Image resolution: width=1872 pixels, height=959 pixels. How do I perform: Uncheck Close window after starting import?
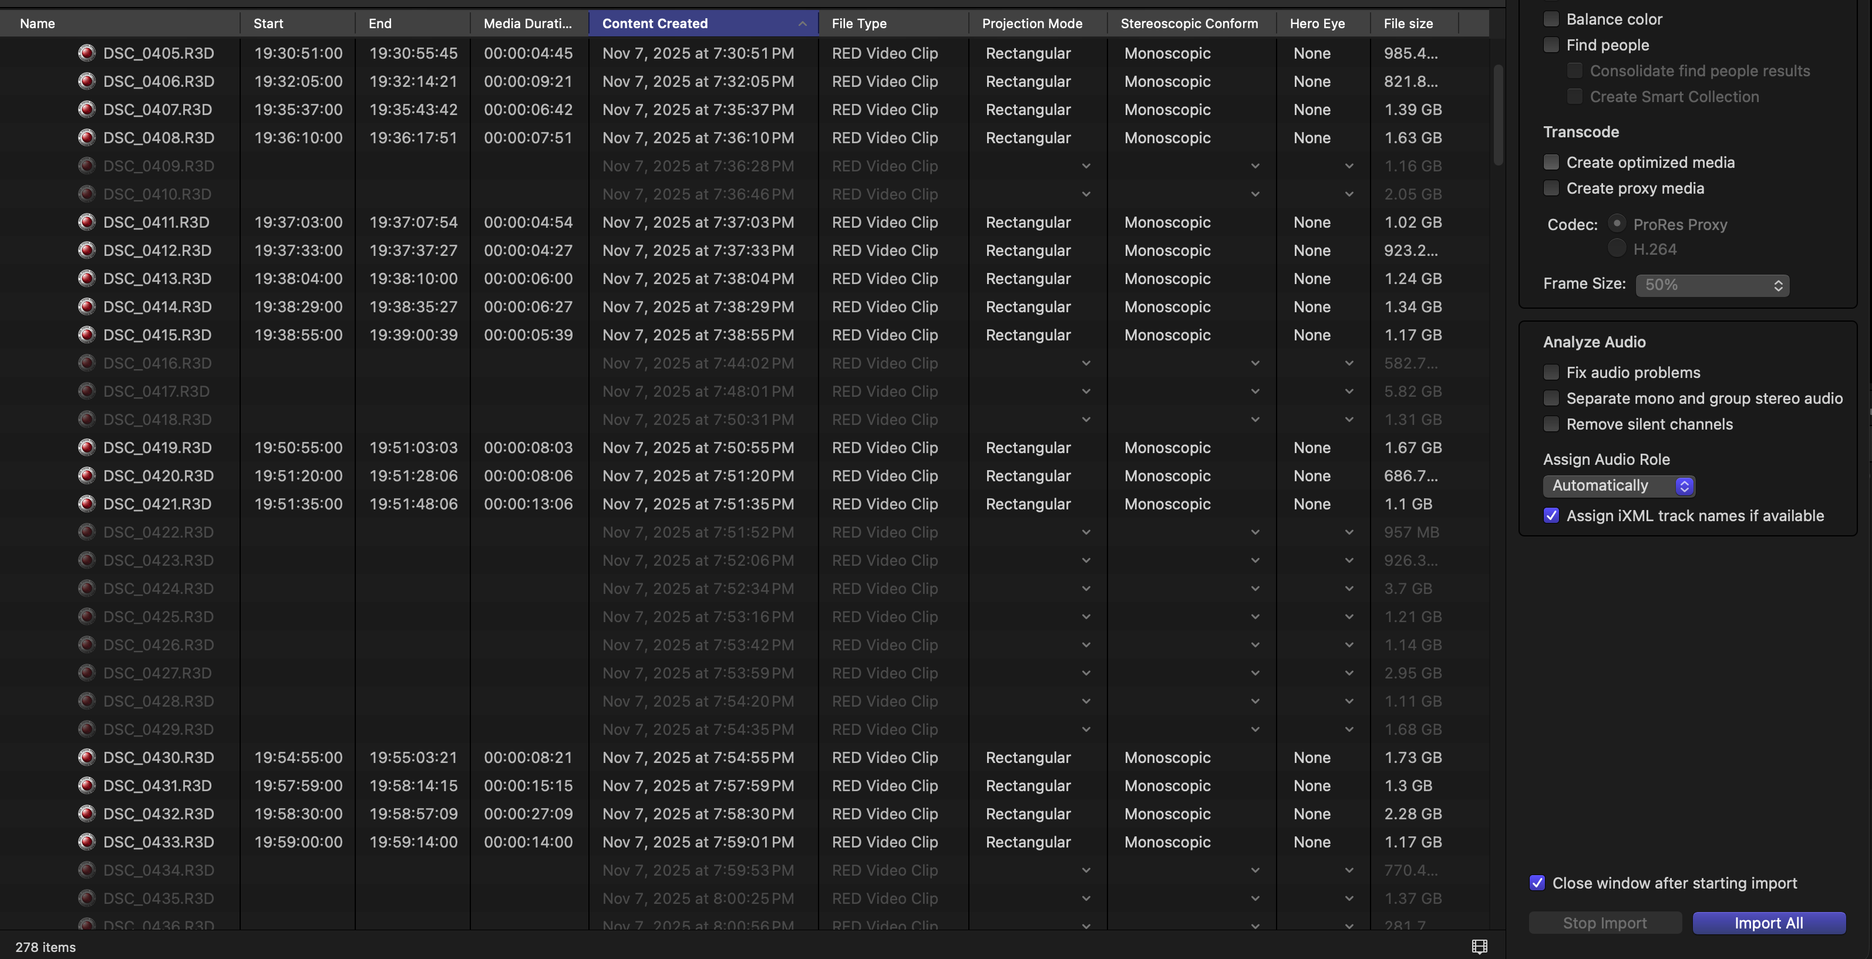click(1537, 883)
